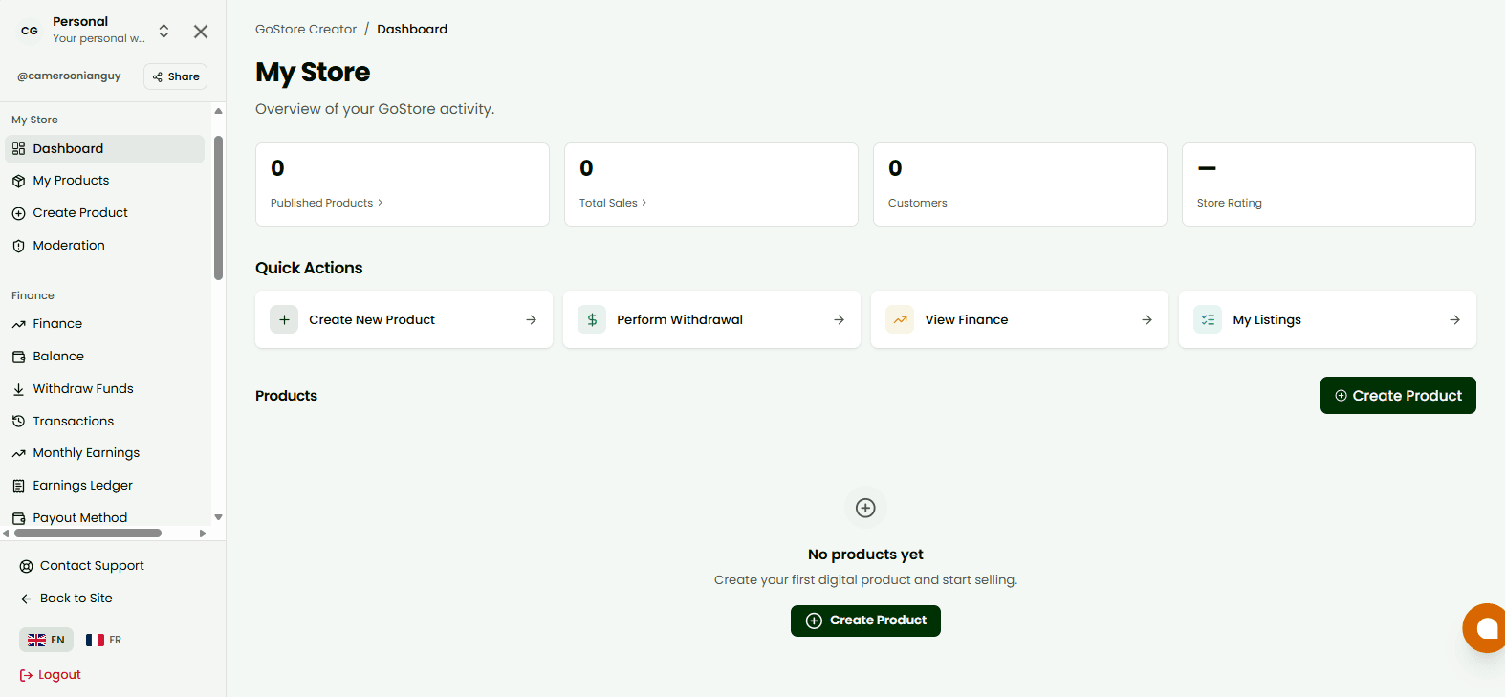This screenshot has width=1506, height=697.
Task: Click the checklist icon on My Listings
Action: [x=1208, y=319]
